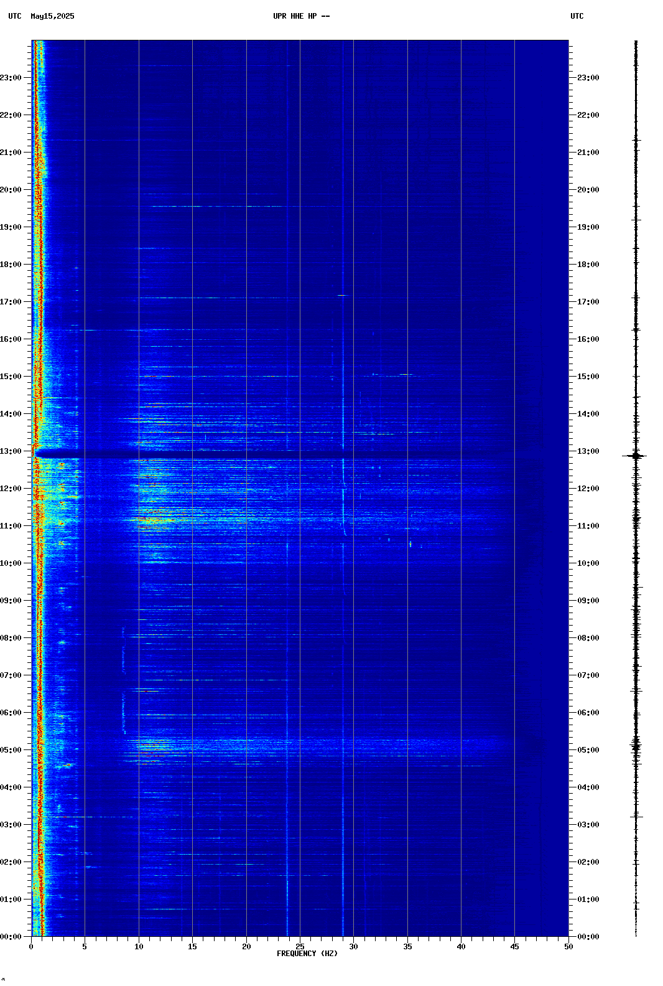The width and height of the screenshot is (663, 986).
Task: Click the left-axis 13:00 time label
Action: coord(11,451)
